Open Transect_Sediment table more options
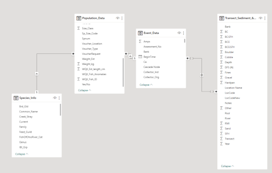 click(265, 18)
